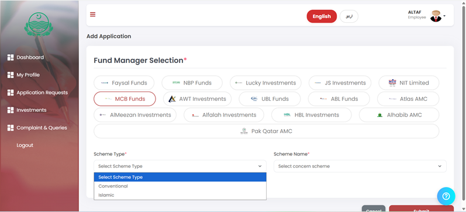Click the Application Requests grid icon
The image size is (466, 212).
[x=11, y=93]
